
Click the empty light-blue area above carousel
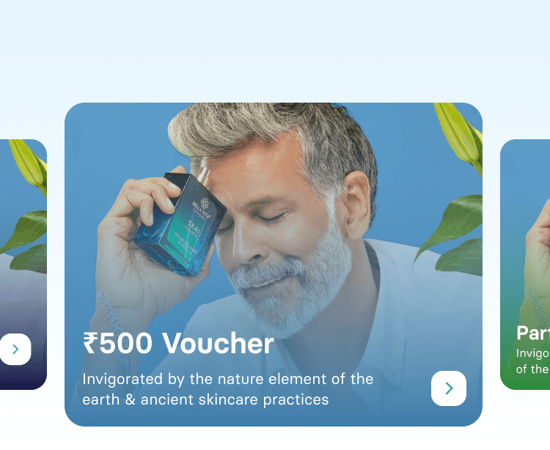[x=275, y=49]
